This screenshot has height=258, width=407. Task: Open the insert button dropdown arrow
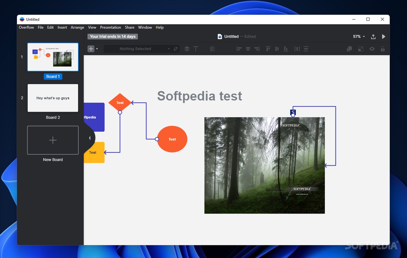point(97,49)
